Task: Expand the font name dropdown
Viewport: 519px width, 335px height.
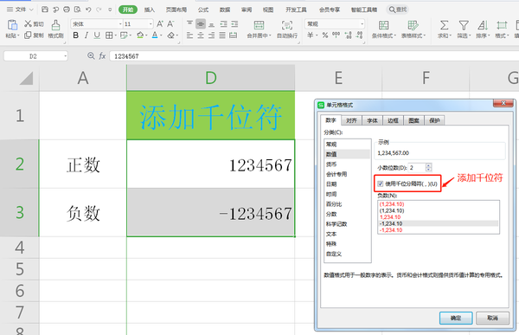Action: (120, 24)
